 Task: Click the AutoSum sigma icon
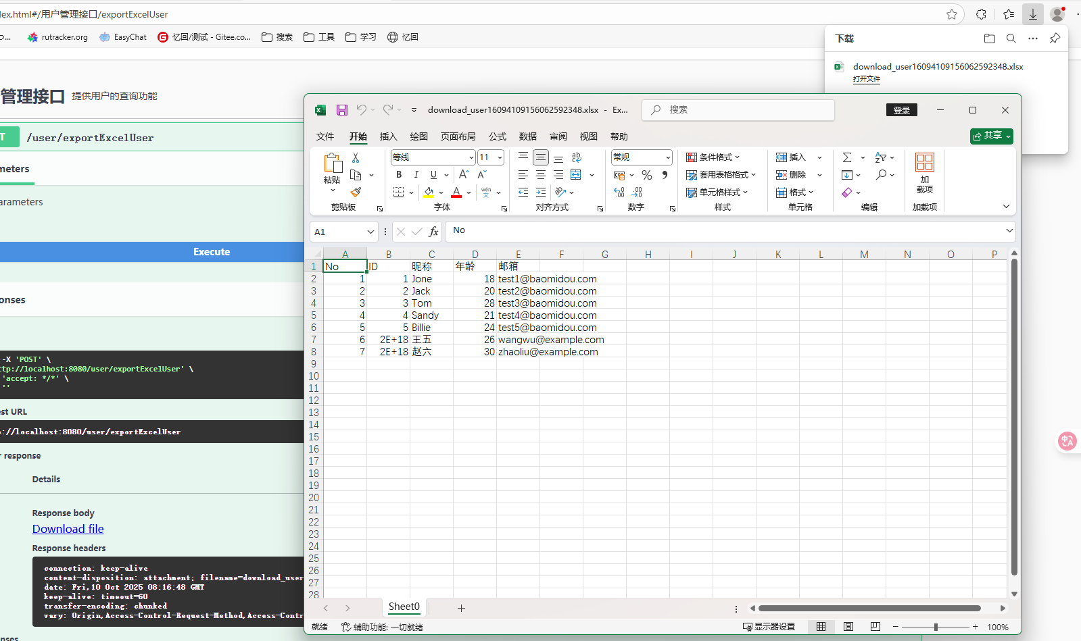[847, 157]
